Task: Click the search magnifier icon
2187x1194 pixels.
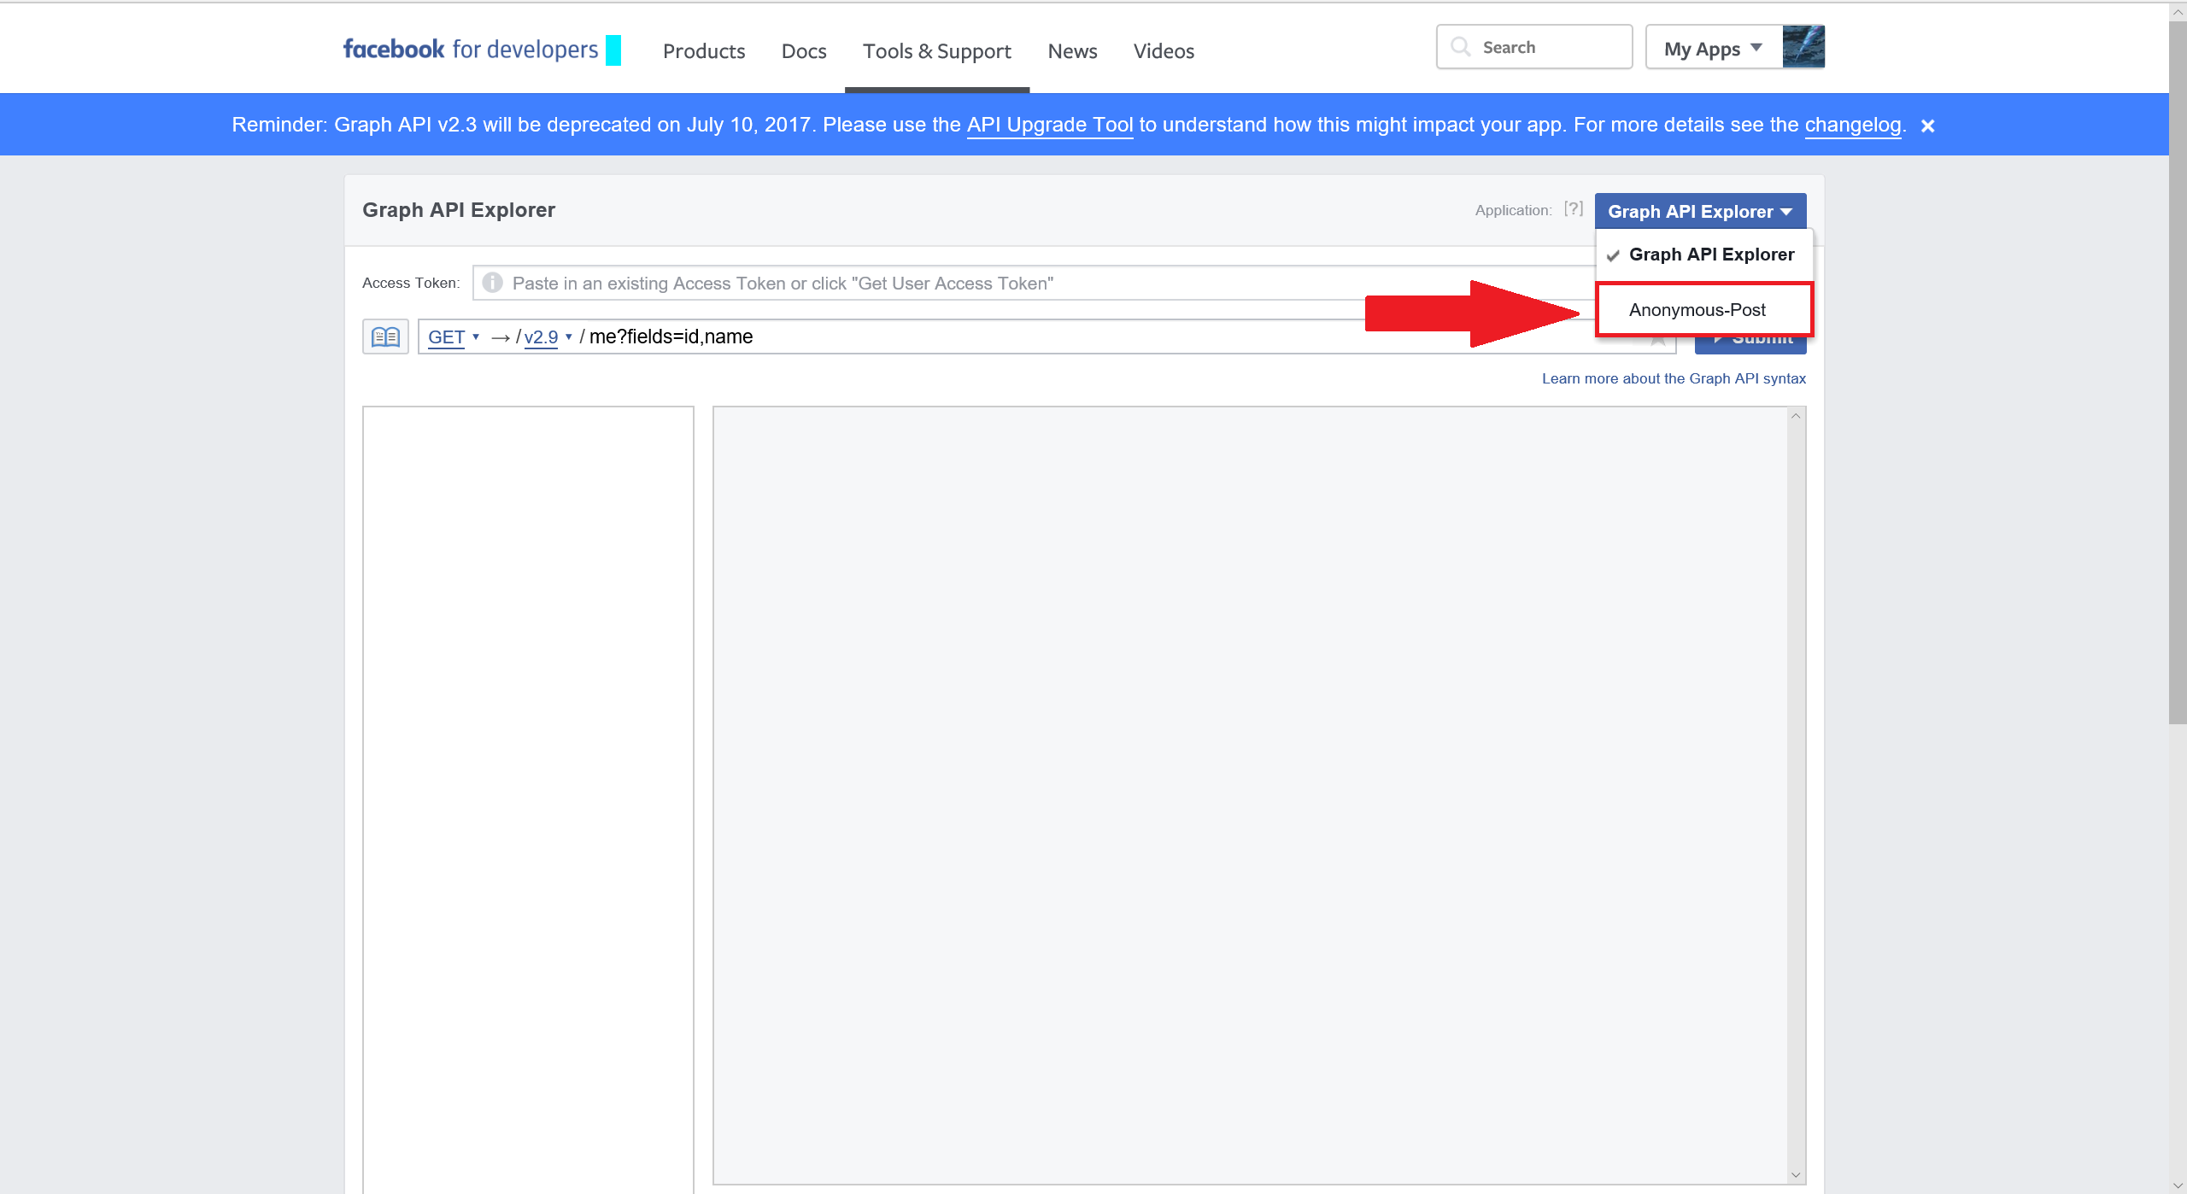Action: coord(1461,47)
